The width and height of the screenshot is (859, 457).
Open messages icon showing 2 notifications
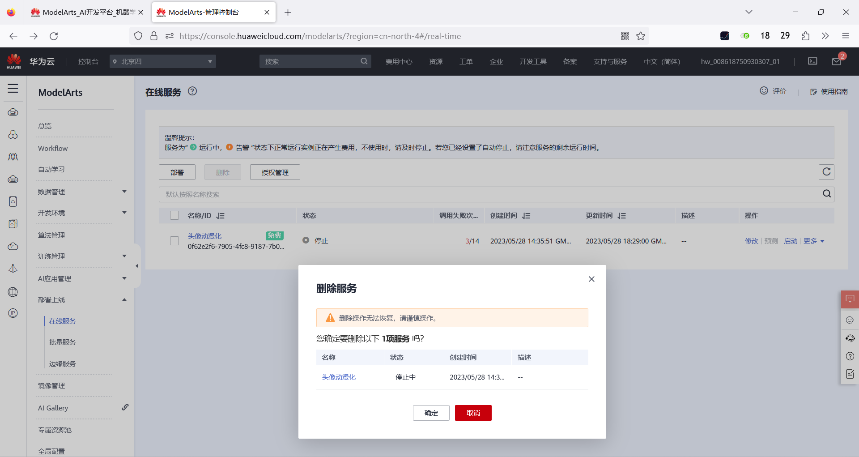click(837, 61)
